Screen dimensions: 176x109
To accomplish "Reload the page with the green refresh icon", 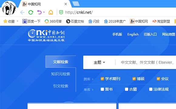I will click(x=31, y=12).
